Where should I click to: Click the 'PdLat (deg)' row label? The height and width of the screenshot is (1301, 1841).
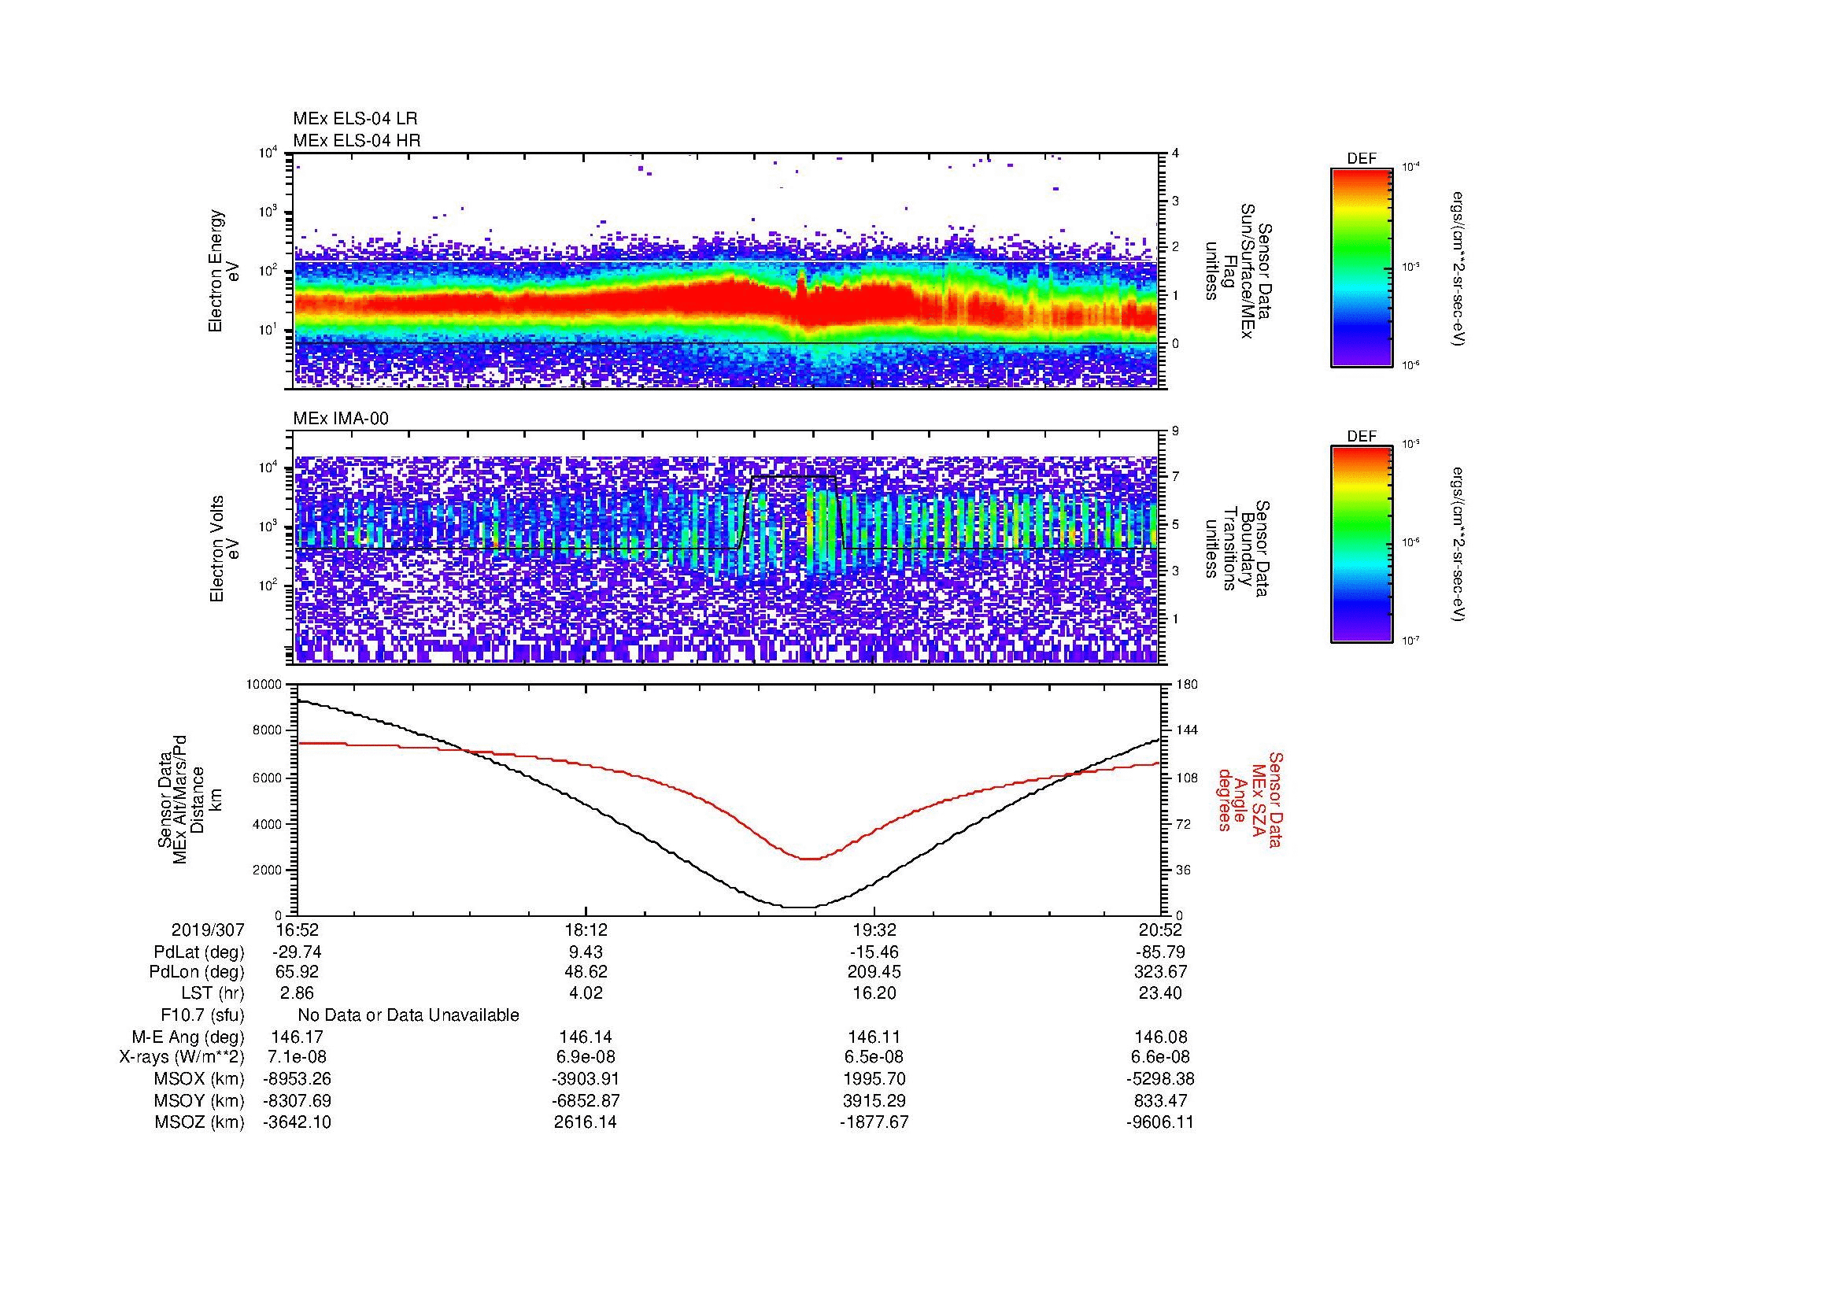(x=199, y=952)
